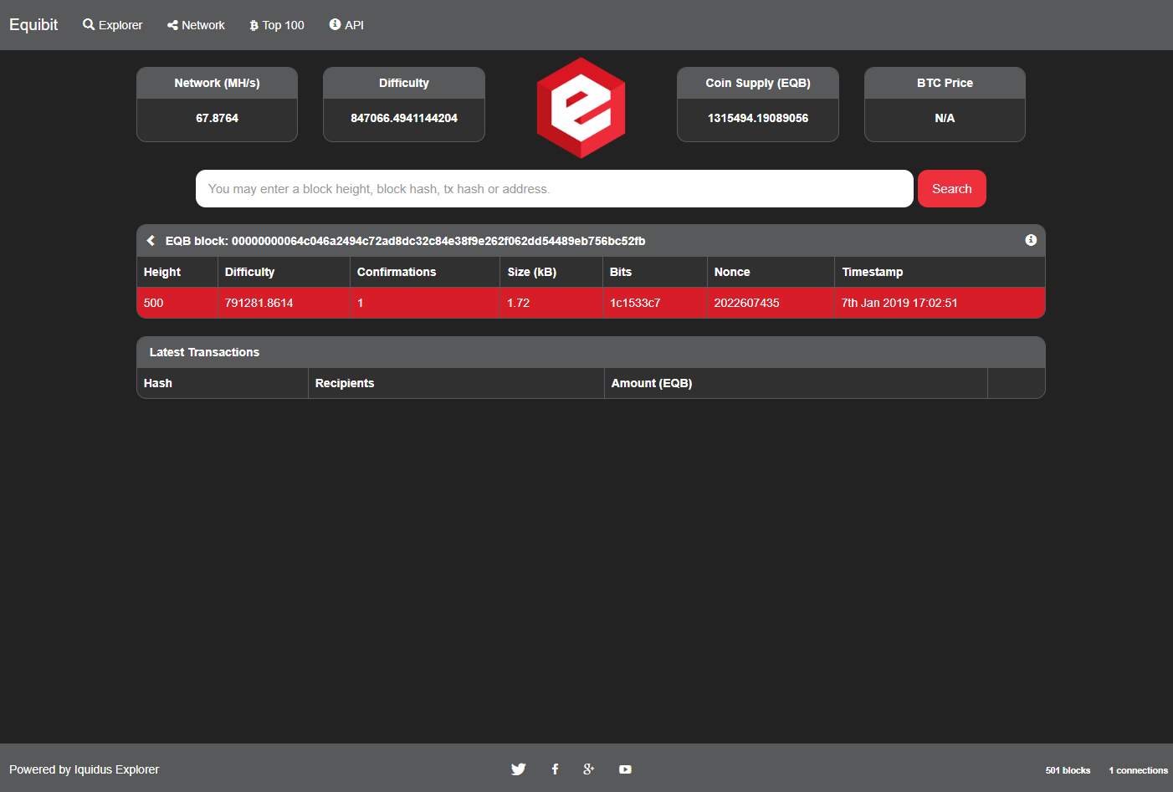Click the BTC Price card title

pos(945,83)
